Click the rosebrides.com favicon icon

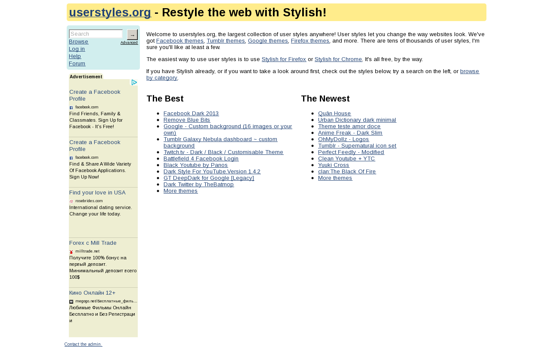71,201
